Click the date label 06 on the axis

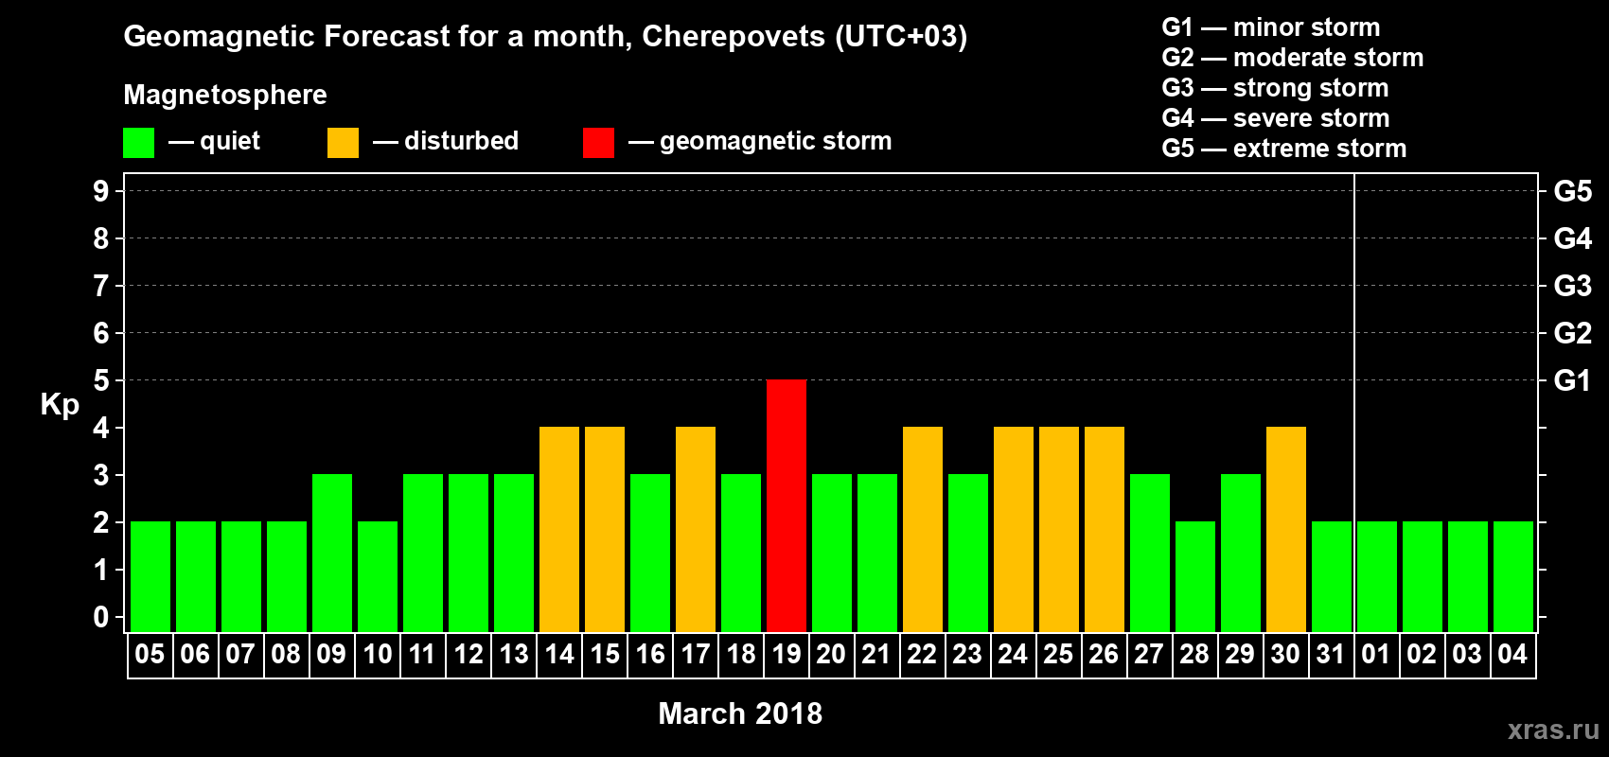point(195,654)
